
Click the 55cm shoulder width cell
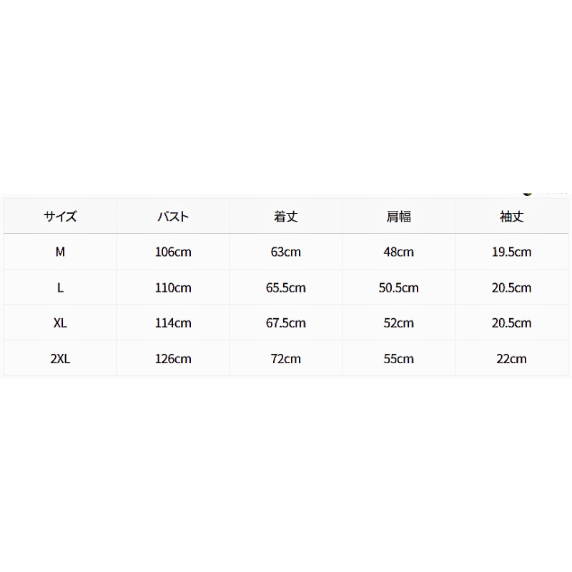399,359
